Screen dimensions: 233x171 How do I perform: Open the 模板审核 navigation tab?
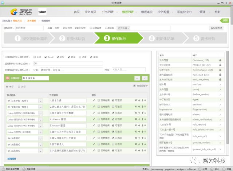click(147, 12)
